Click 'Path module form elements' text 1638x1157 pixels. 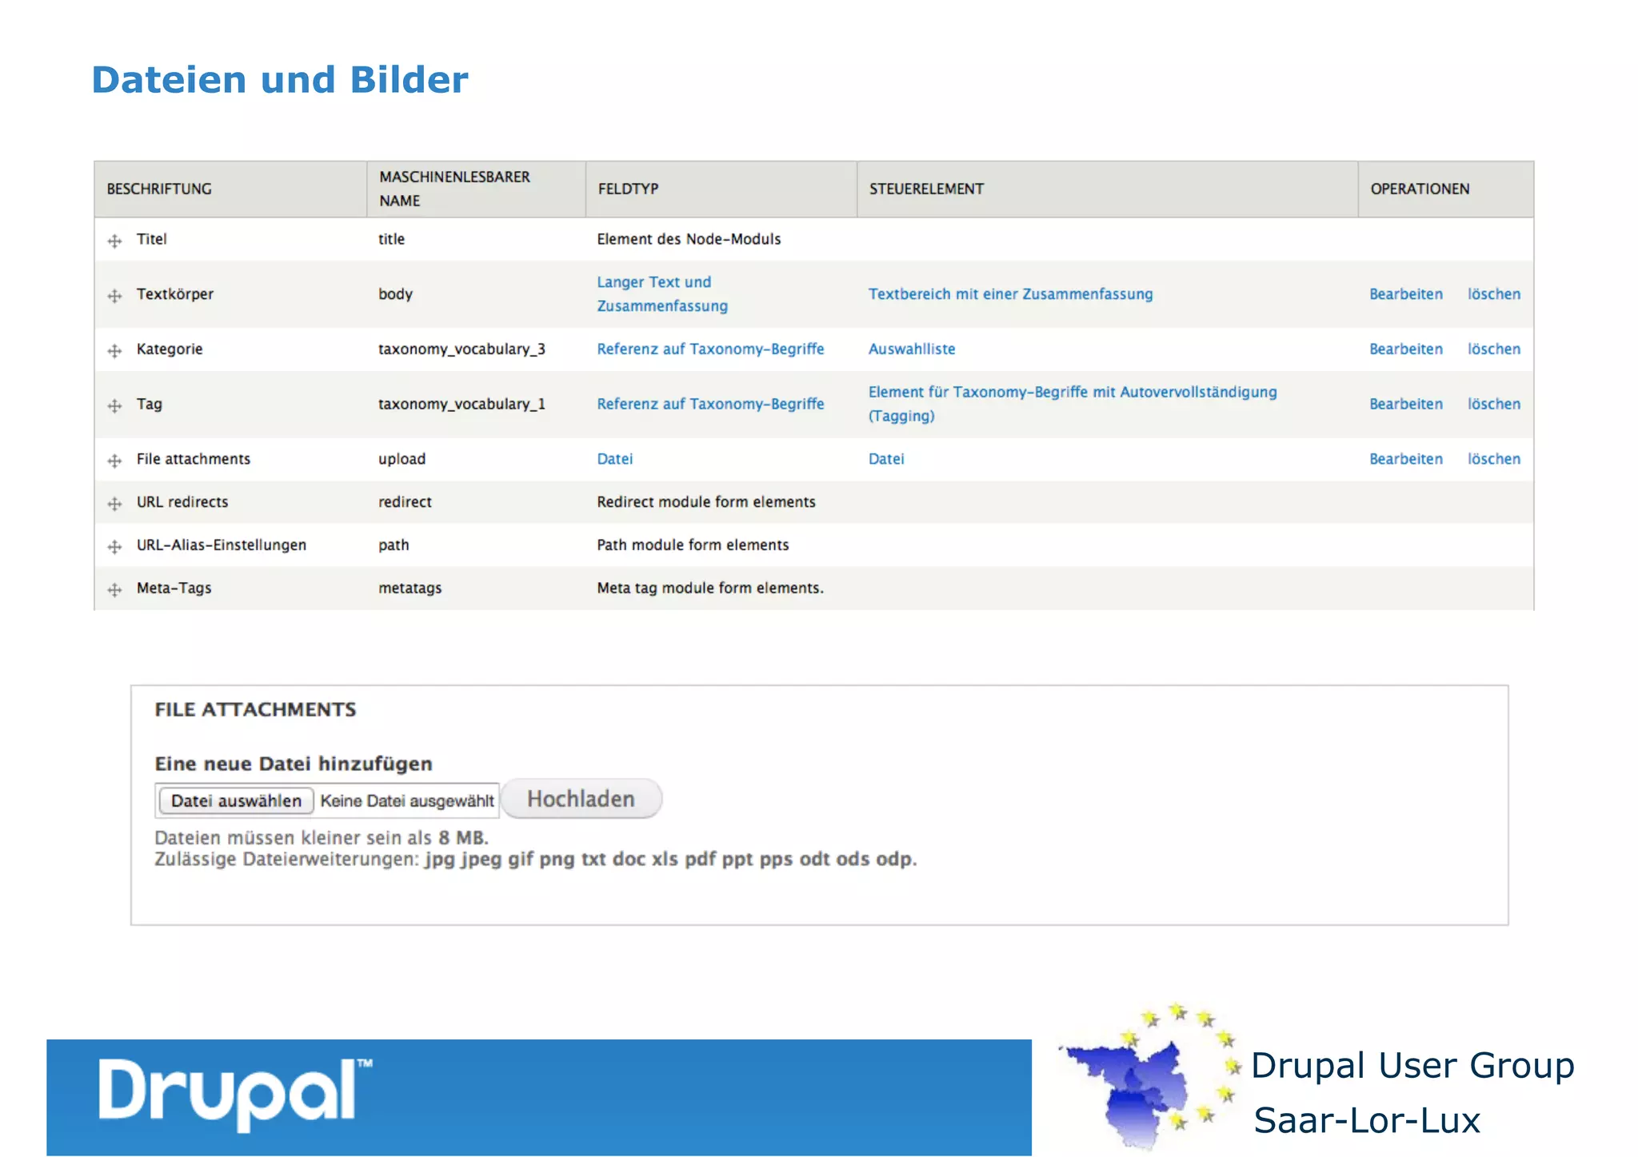click(693, 545)
